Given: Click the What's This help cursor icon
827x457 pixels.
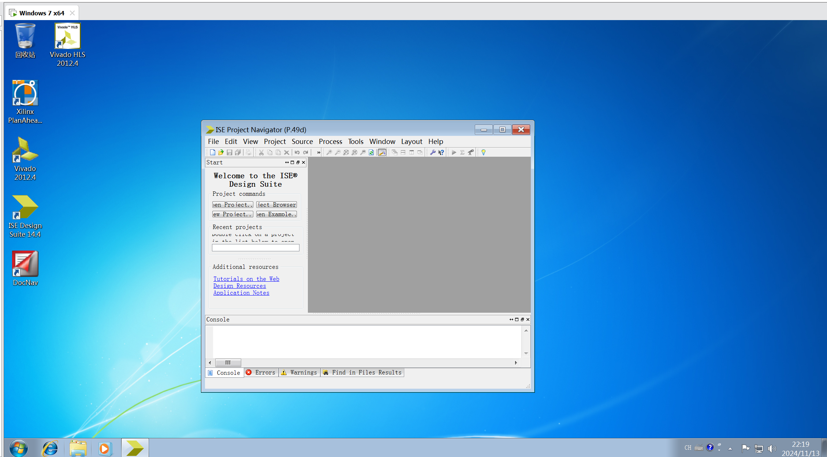Looking at the screenshot, I should click(x=441, y=152).
